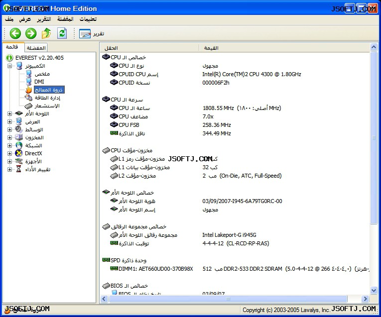
Task: Click the memory icon beside ناقل الذاكرة
Action: [x=114, y=133]
